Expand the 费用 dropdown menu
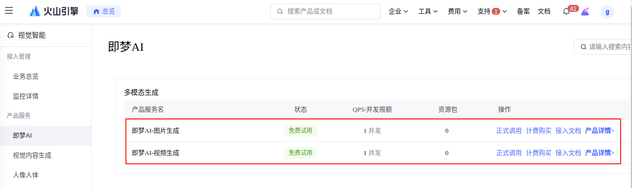This screenshot has width=632, height=188. coord(458,11)
